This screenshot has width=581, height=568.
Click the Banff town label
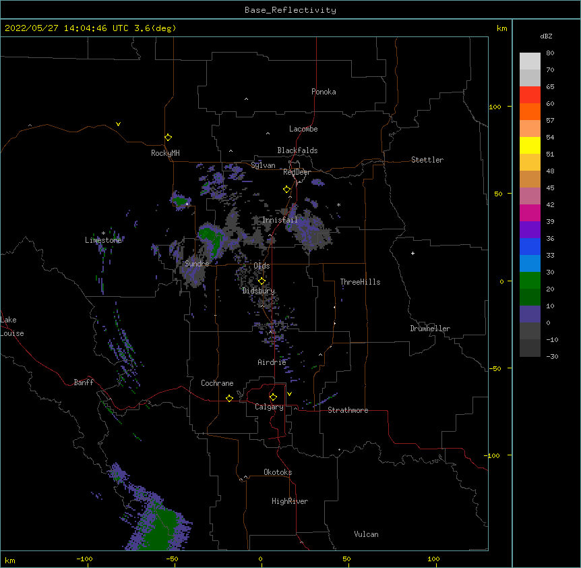coord(84,382)
